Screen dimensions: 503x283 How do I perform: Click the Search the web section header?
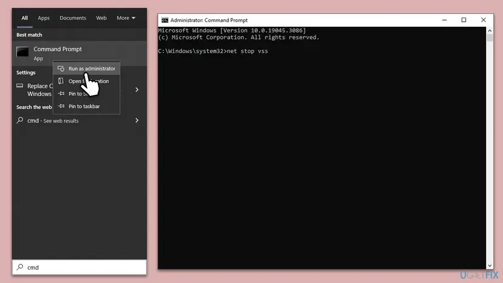point(34,107)
